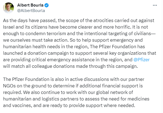Click the word 'medicines' in the tweet
Screen dimensions: 163x113
click(x=138, y=99)
